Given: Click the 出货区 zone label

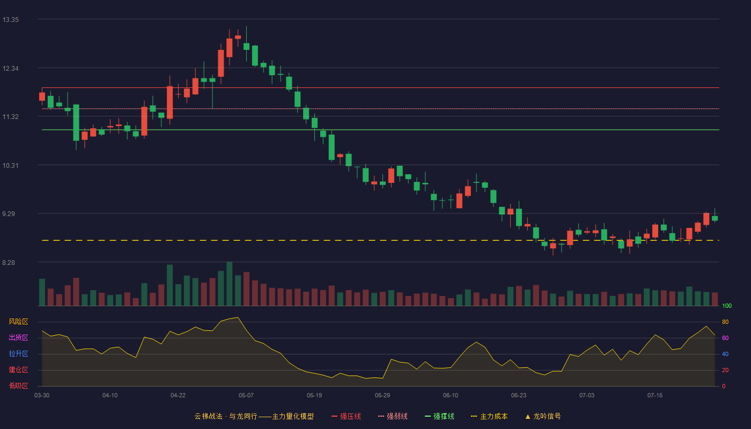Looking at the screenshot, I should (18, 338).
